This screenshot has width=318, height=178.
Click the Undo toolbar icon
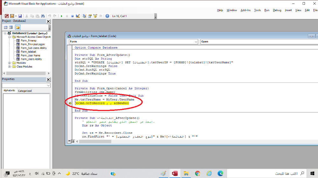click(x=50, y=16)
